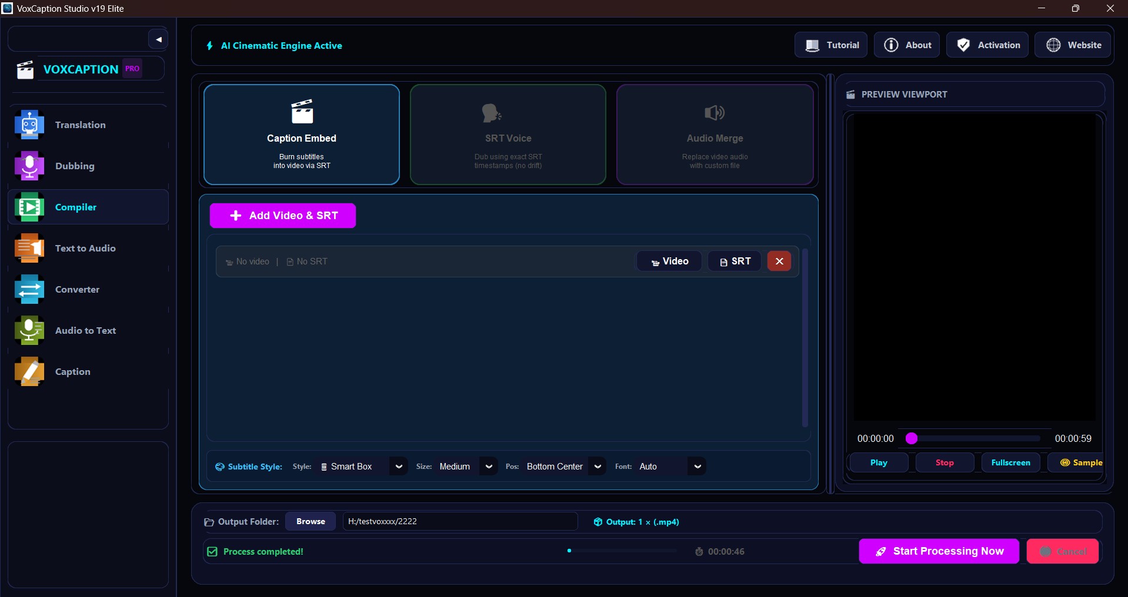Viewport: 1128px width, 597px height.
Task: Click the pink Cancel button
Action: coord(1063,551)
